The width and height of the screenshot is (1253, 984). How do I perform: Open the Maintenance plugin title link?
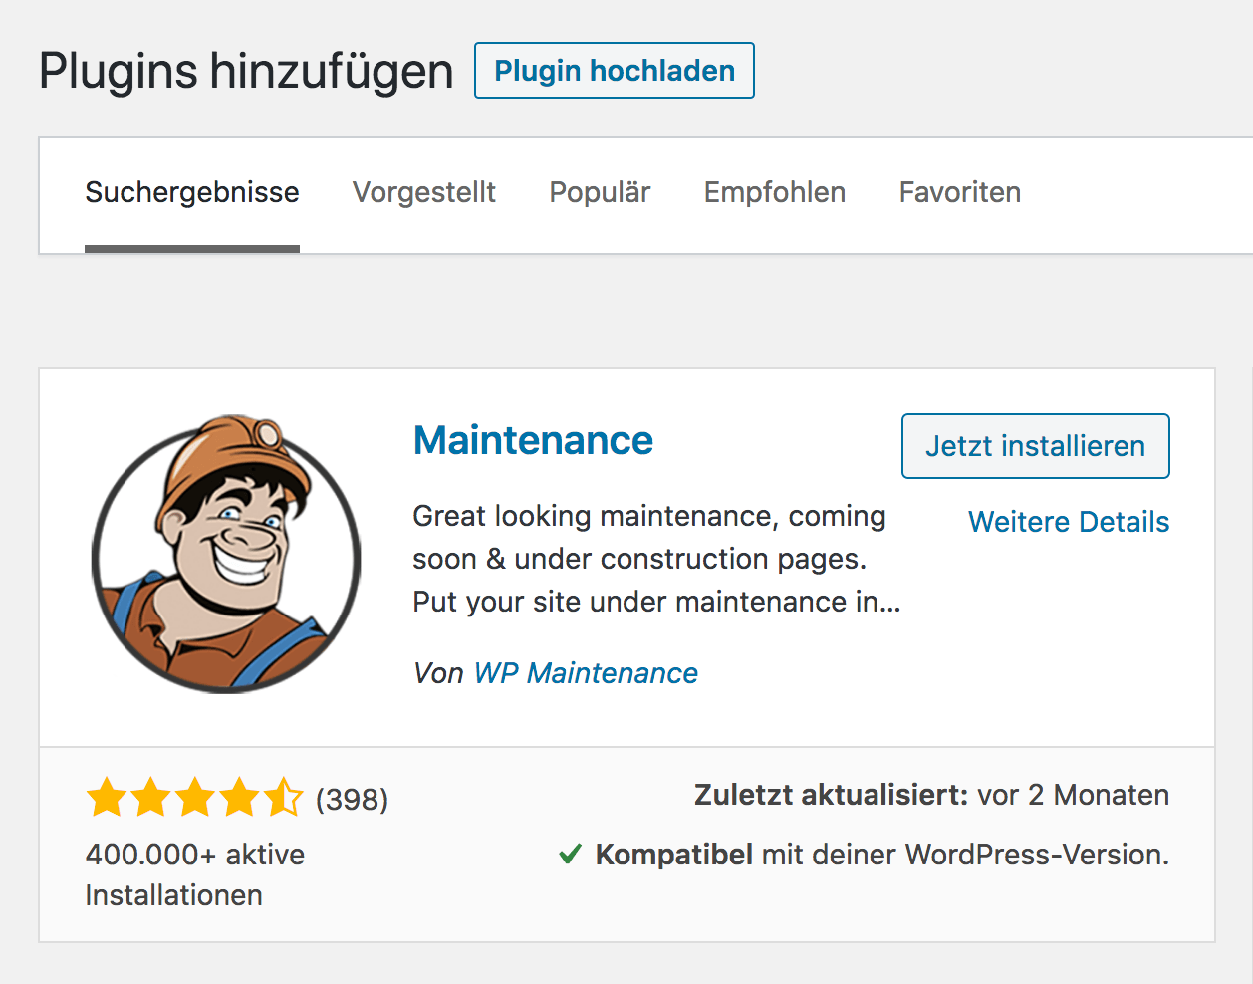click(533, 440)
